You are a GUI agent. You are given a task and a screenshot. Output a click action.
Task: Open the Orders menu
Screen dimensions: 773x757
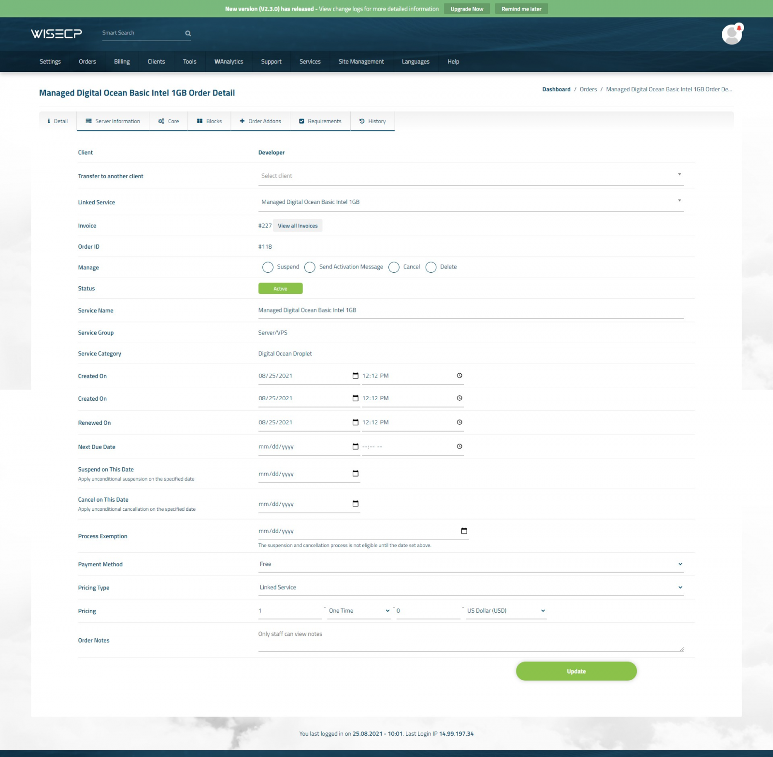point(87,62)
